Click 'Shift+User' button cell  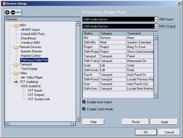tap(91, 89)
